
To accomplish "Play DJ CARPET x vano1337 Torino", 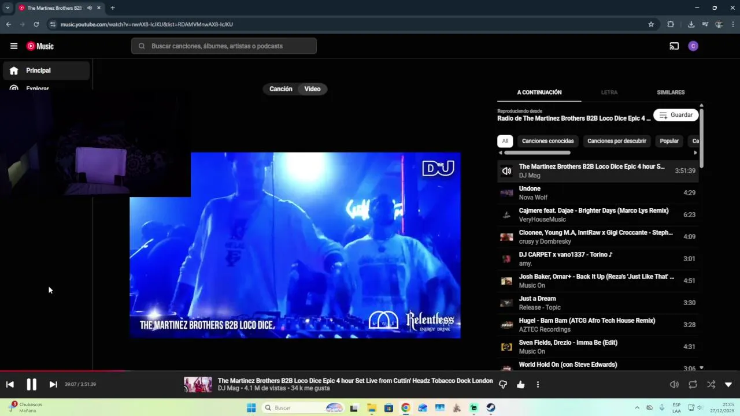I will tap(598, 259).
